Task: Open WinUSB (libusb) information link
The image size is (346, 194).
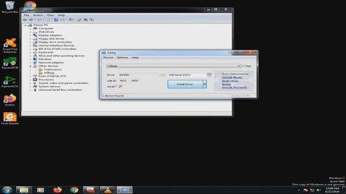Action: pyautogui.click(x=232, y=78)
